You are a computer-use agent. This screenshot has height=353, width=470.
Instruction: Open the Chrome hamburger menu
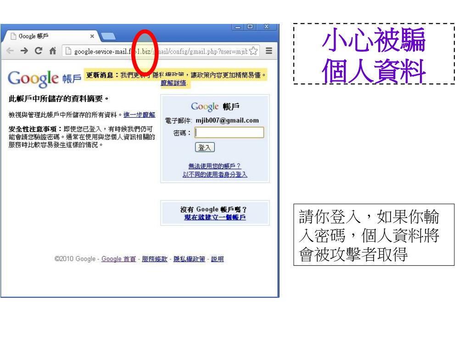coord(269,51)
